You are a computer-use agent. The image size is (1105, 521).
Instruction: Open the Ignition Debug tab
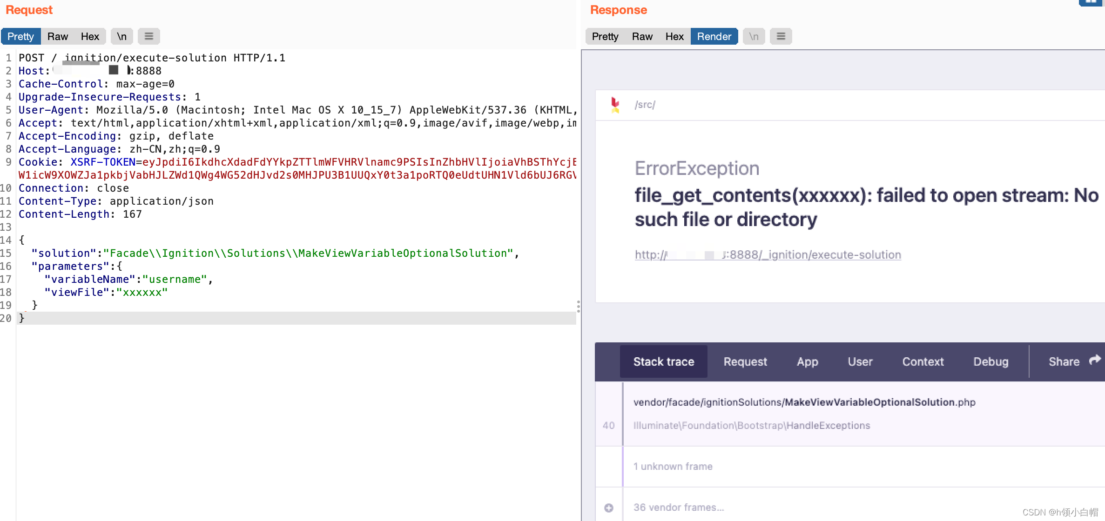coord(990,362)
